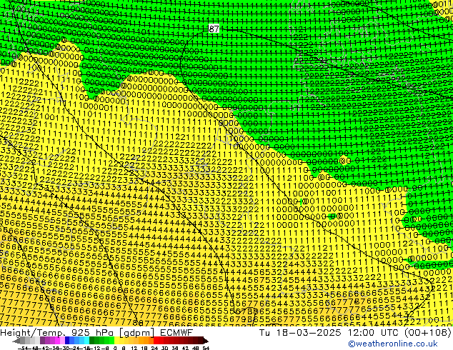Image resolution: width=453 pixels, height=350 pixels.
Task: Click the 0 legend scale value
Action: click(115, 348)
